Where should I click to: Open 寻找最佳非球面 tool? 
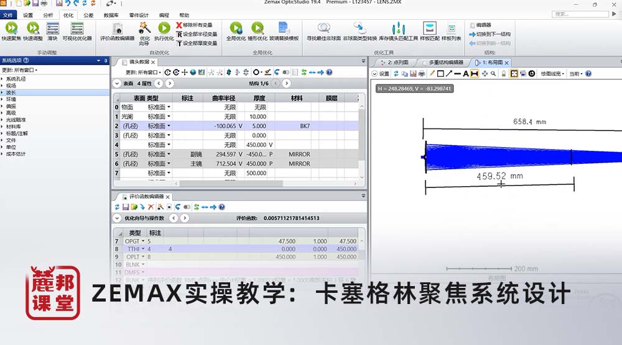pyautogui.click(x=323, y=31)
